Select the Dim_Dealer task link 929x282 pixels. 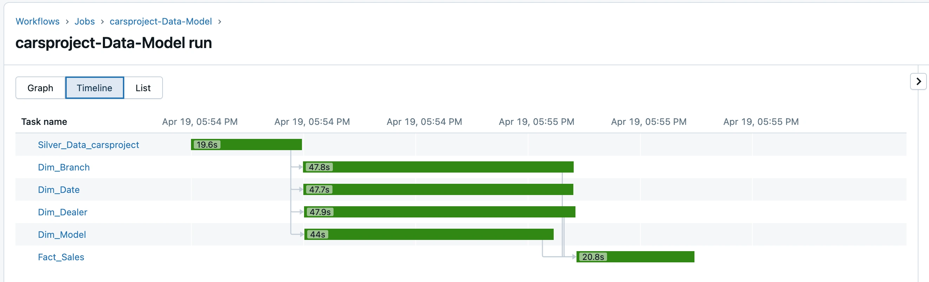tap(63, 212)
